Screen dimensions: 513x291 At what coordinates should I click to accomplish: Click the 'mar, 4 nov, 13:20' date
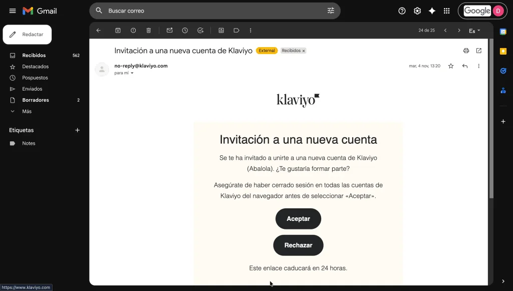425,66
